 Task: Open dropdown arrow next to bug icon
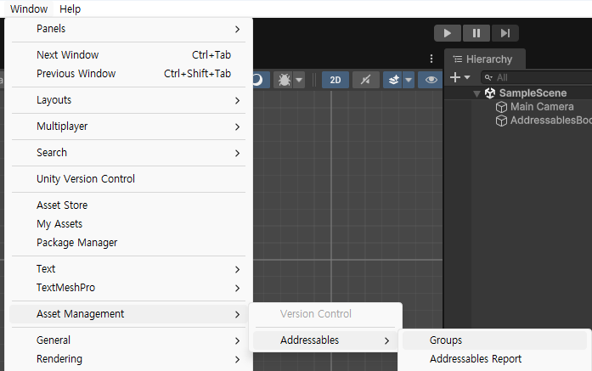pos(299,80)
